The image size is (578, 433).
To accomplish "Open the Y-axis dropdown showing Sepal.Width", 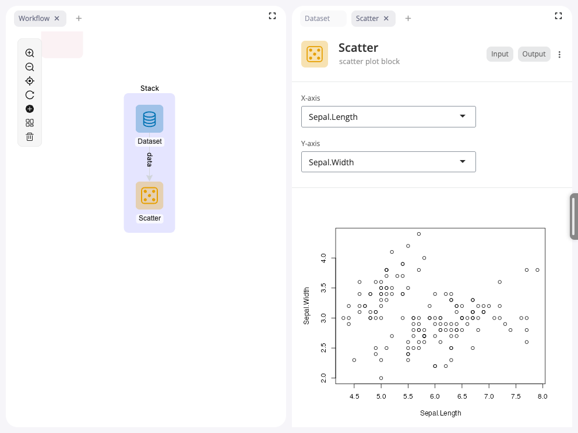I will [389, 162].
